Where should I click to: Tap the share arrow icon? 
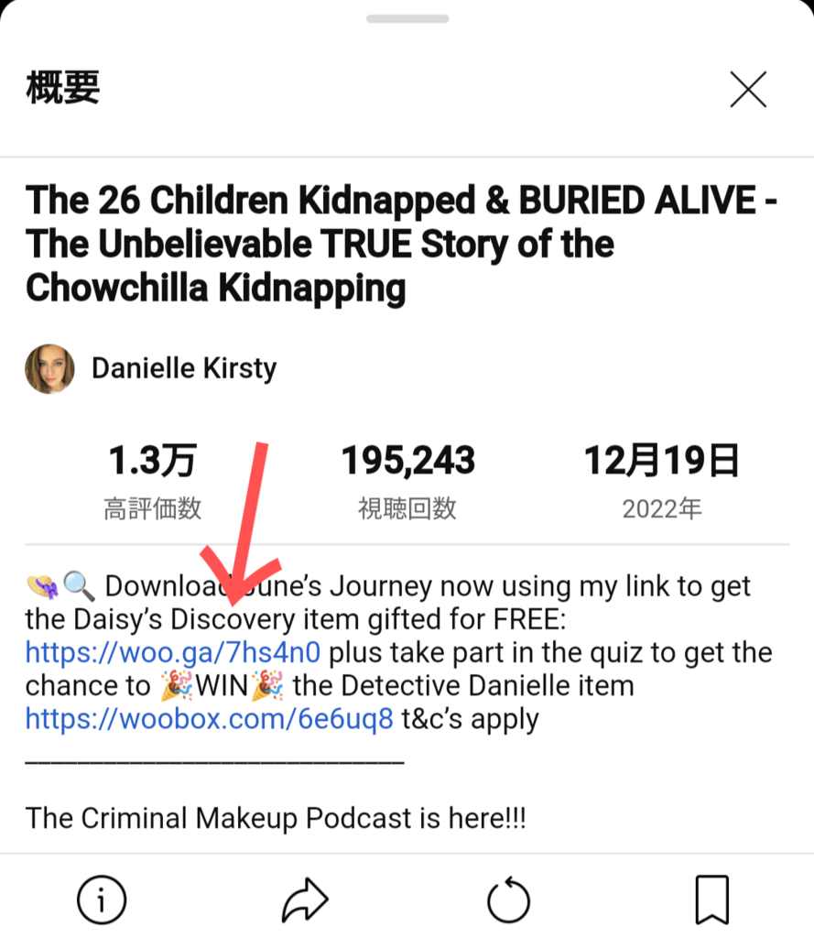[305, 900]
